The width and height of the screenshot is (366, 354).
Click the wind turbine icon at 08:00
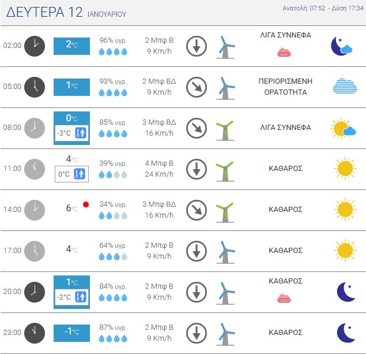(225, 128)
